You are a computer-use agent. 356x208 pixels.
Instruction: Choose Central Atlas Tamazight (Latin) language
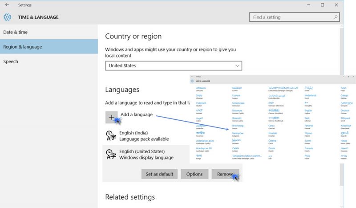[247, 157]
